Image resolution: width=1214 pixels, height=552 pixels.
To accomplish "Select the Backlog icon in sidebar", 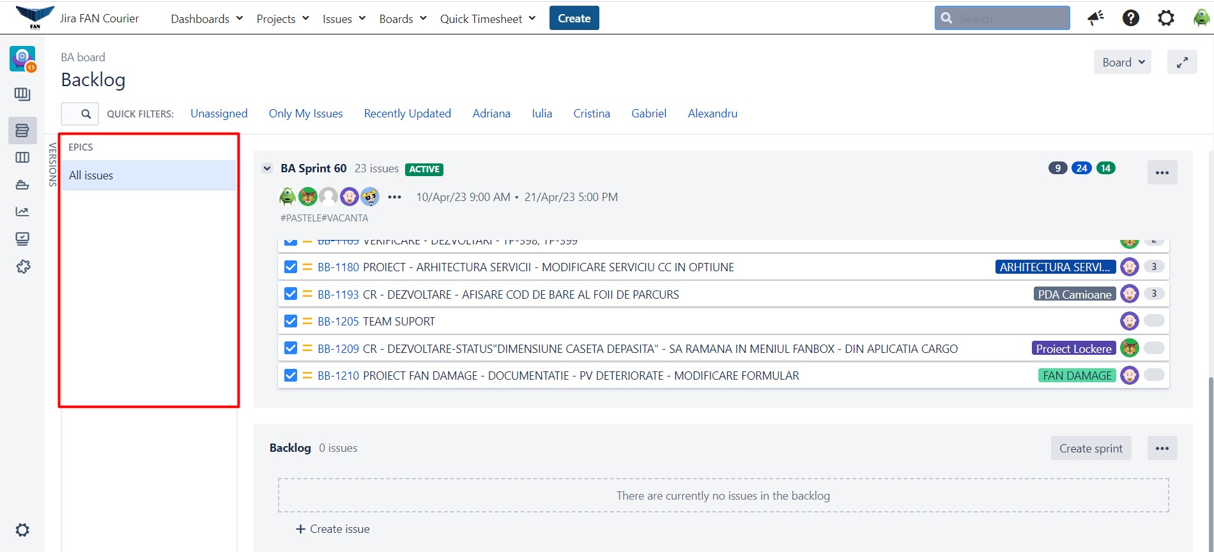I will pyautogui.click(x=22, y=130).
